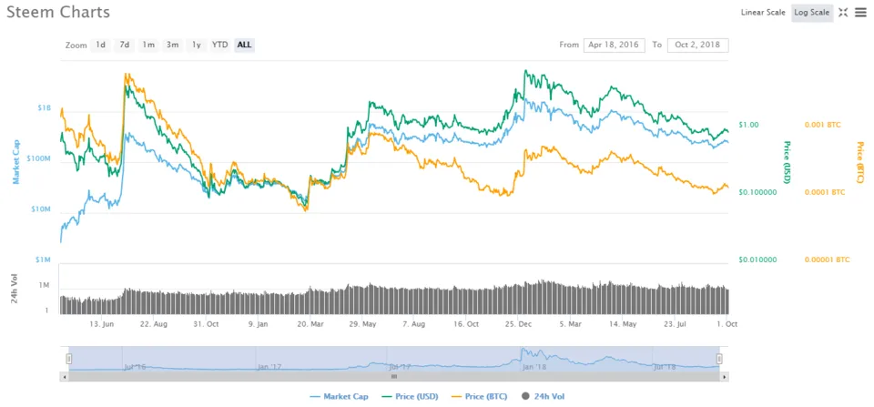This screenshot has height=407, width=874.
Task: Toggle Price (BTC) series in legend
Action: tap(479, 396)
